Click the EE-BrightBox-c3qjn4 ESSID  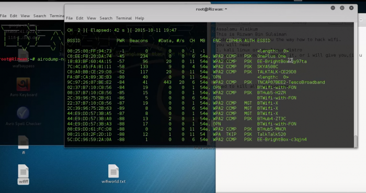(282, 140)
